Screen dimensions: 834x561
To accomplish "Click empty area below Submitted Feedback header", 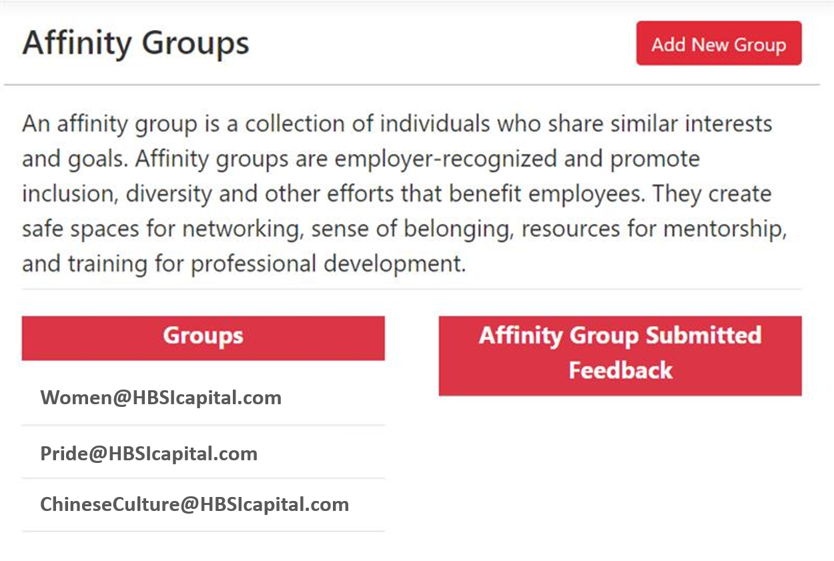I will pyautogui.click(x=620, y=467).
